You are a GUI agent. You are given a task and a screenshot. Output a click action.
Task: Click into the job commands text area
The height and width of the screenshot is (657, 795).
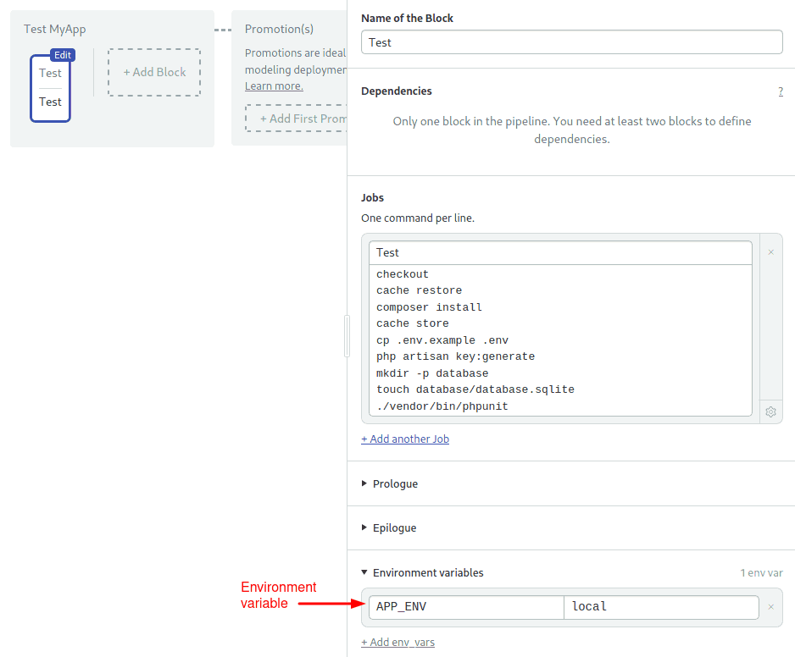[x=560, y=340]
